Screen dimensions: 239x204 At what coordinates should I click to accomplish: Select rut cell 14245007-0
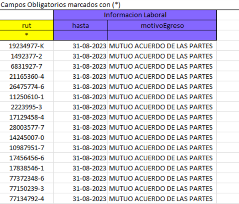pyautogui.click(x=27, y=138)
